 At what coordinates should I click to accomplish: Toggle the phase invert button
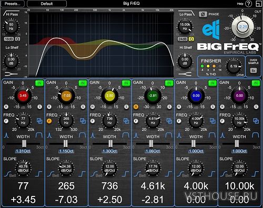click(x=203, y=14)
